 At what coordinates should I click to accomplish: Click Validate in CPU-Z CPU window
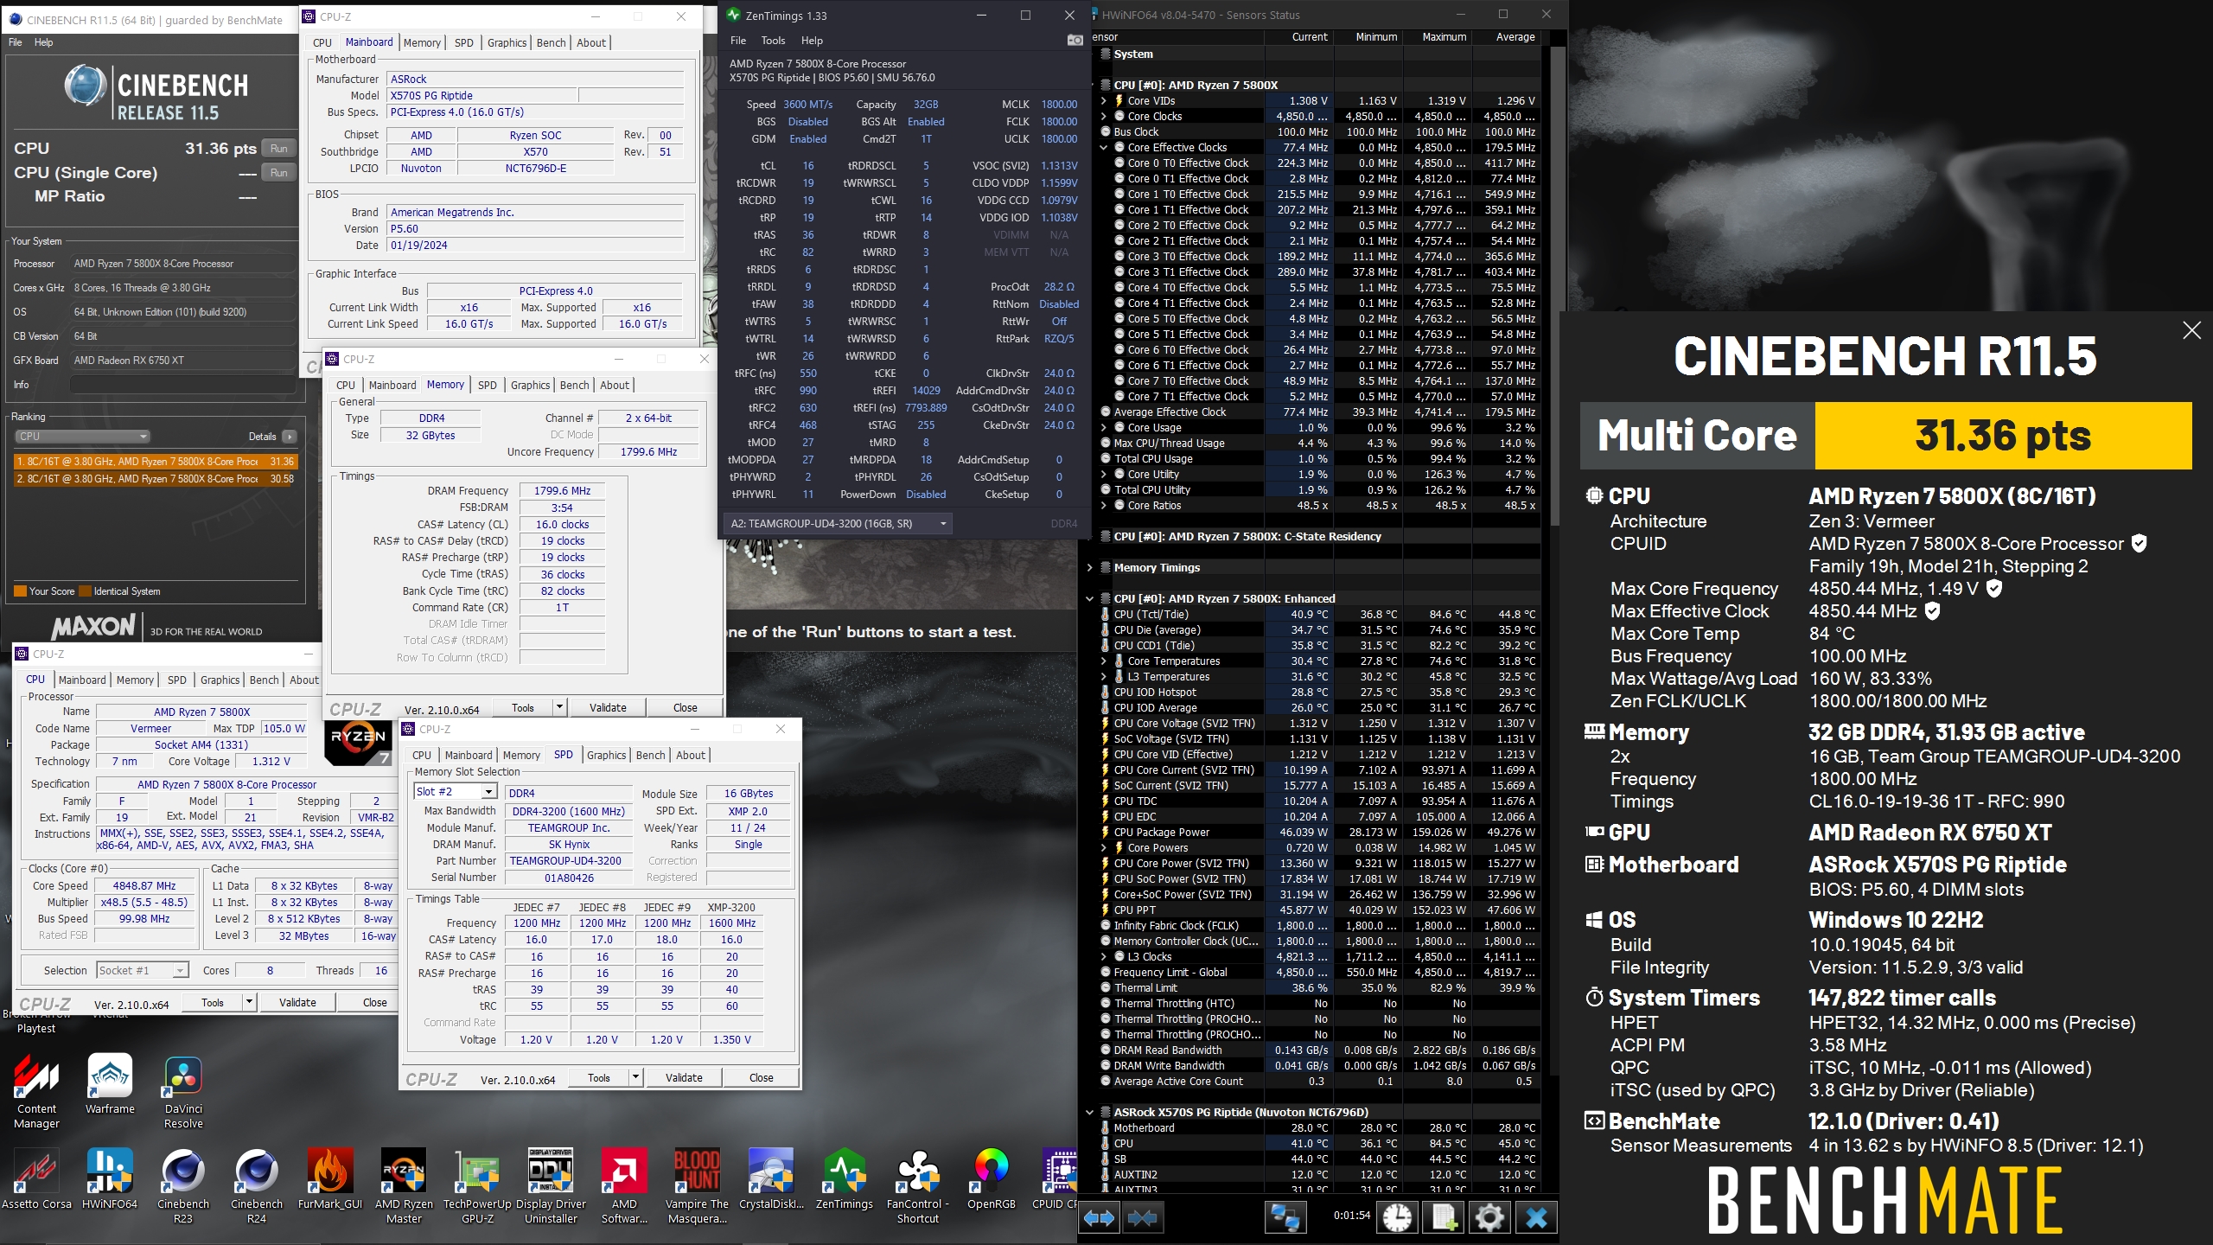point(297,1002)
